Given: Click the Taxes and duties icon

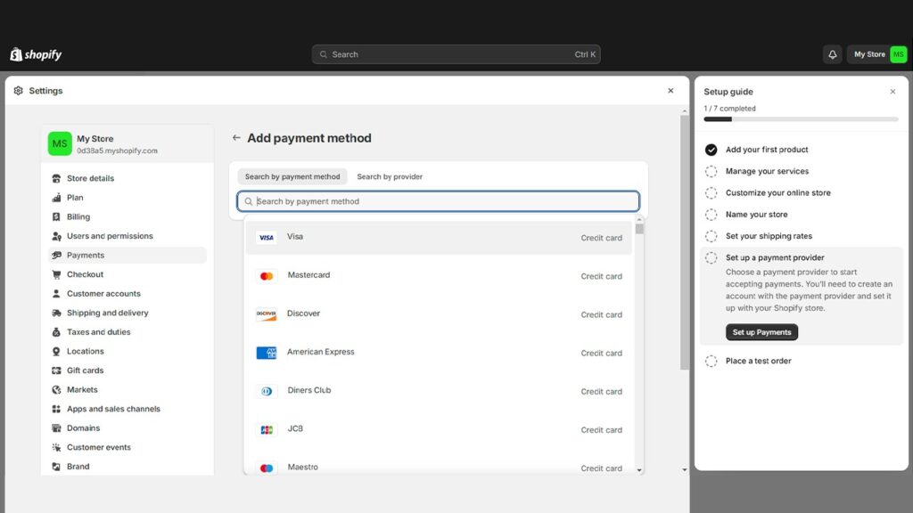Looking at the screenshot, I should [56, 331].
